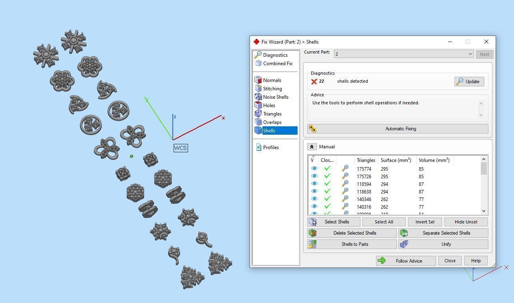Click shell list scrollbar up arrow
Image resolution: width=514 pixels, height=303 pixels.
tap(484, 159)
